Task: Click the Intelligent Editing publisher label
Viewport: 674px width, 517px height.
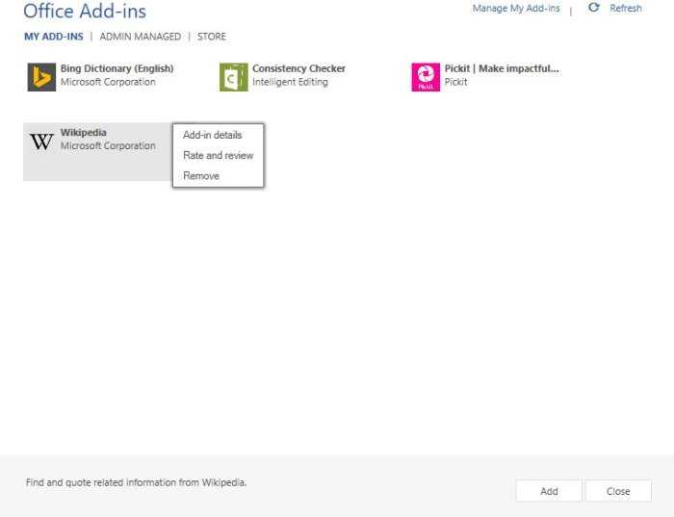Action: point(290,82)
